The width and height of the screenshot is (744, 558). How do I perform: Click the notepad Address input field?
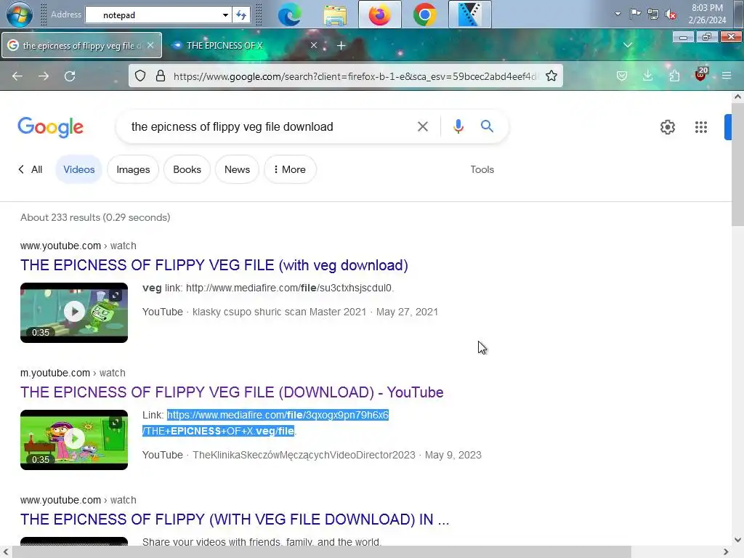pyautogui.click(x=154, y=15)
